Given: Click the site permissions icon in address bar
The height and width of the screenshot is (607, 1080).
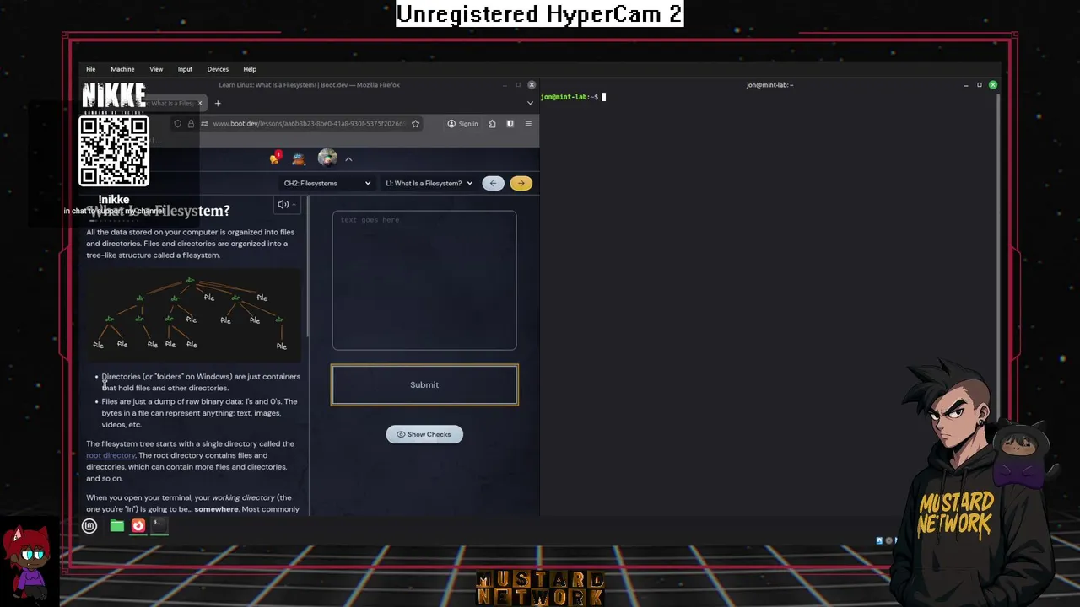Looking at the screenshot, I should point(203,124).
